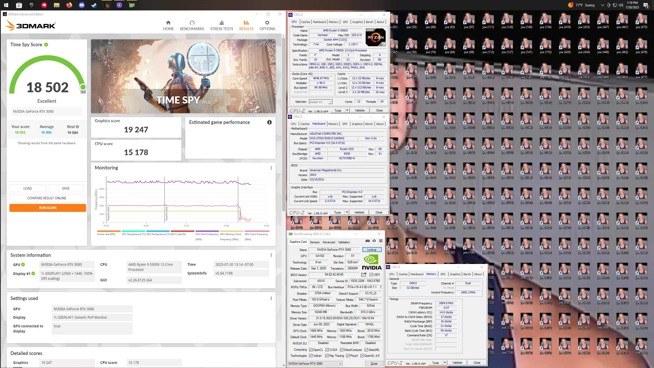The image size is (654, 368).
Task: Open the GPU-Z hamburger menu
Action: (381, 241)
